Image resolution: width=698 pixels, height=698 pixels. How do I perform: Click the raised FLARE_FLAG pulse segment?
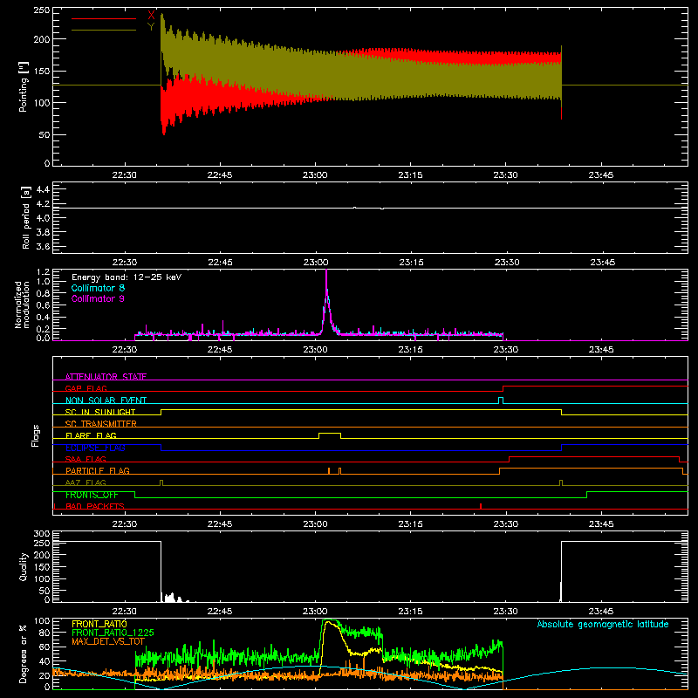[330, 433]
